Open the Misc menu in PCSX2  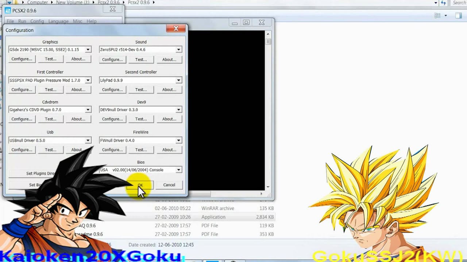coord(77,21)
